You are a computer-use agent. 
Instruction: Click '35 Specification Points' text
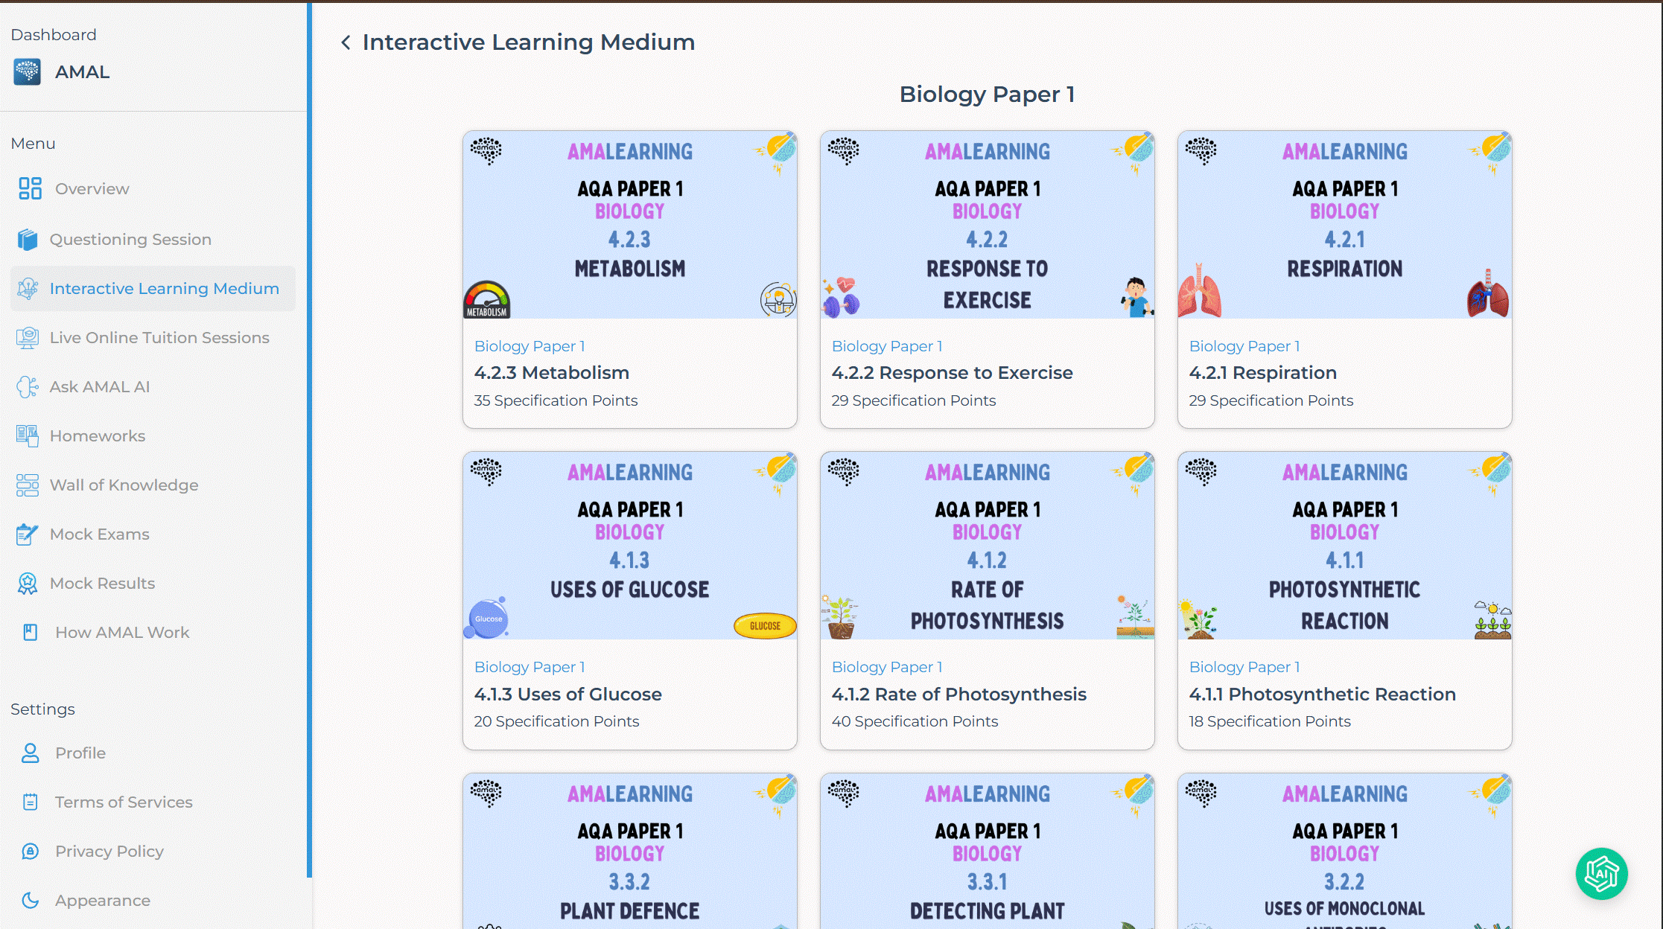tap(556, 400)
